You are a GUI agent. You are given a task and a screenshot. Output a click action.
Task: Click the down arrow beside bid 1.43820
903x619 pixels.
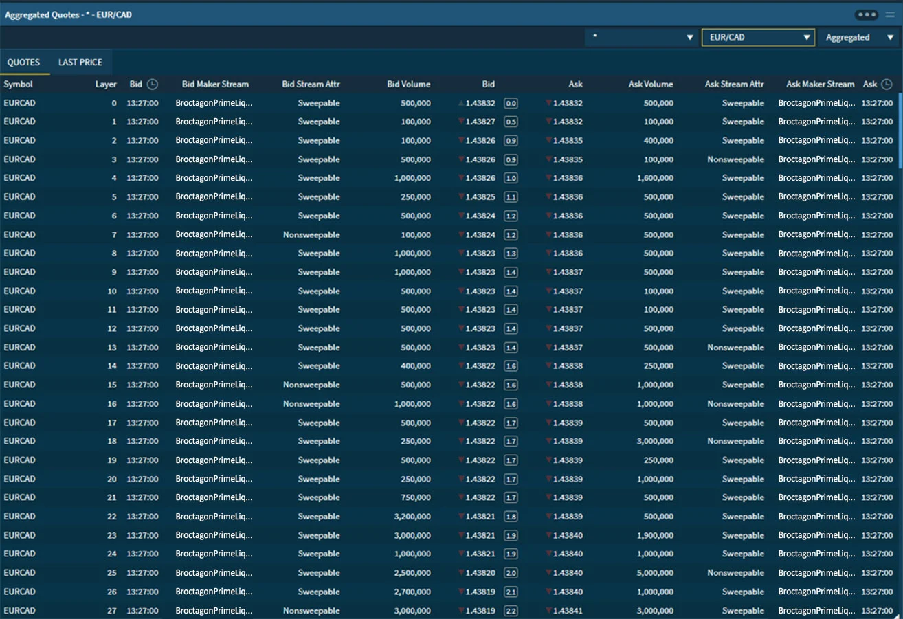click(461, 573)
